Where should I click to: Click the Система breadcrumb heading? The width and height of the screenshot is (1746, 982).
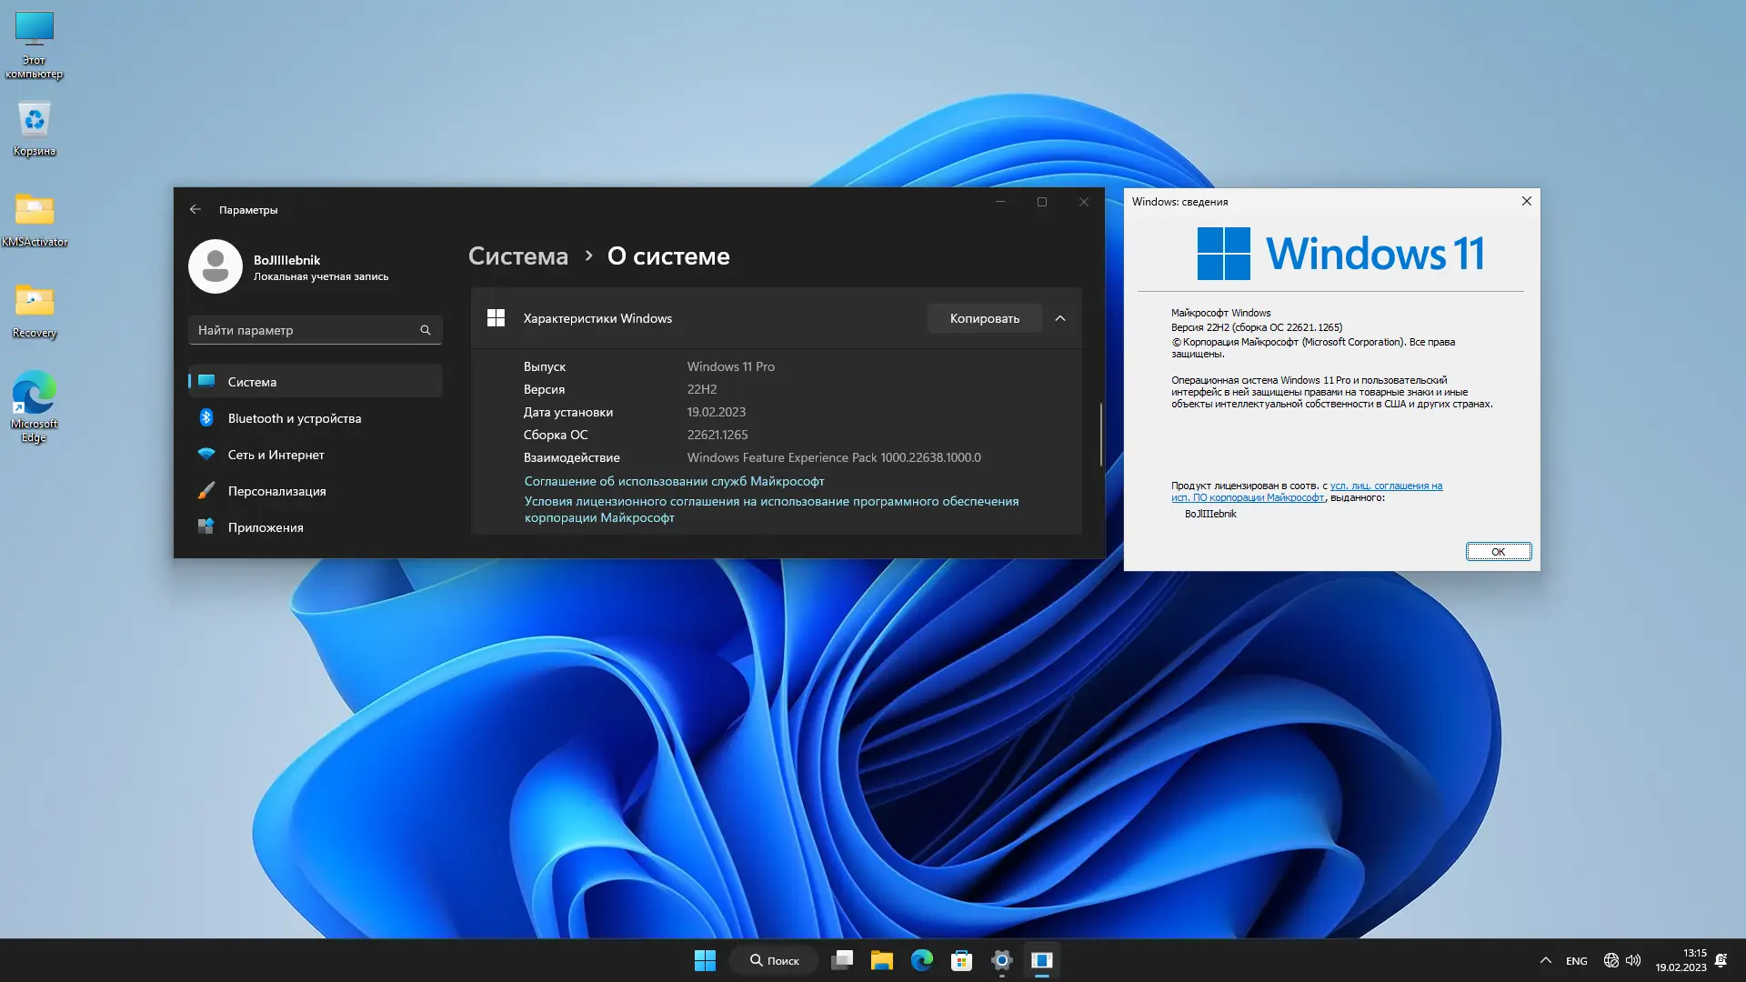point(517,256)
